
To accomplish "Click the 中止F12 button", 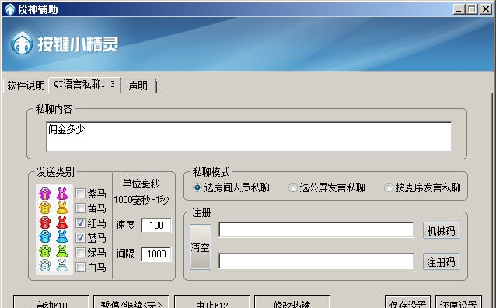I will [x=212, y=303].
